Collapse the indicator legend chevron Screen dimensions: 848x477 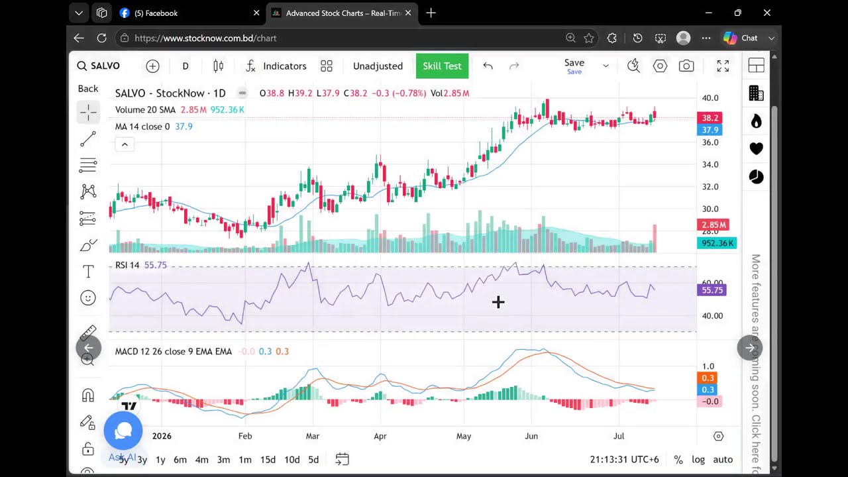(125, 144)
